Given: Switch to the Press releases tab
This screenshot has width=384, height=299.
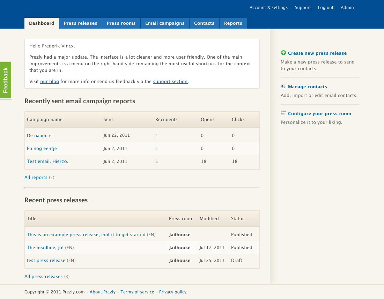Looking at the screenshot, I should tap(81, 23).
